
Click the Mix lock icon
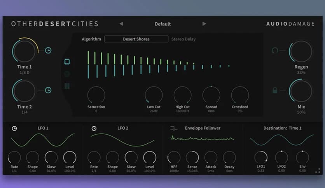coord(275,90)
